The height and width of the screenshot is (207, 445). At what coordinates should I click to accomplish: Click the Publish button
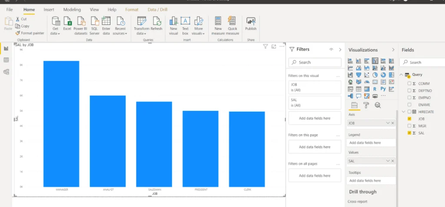[251, 24]
